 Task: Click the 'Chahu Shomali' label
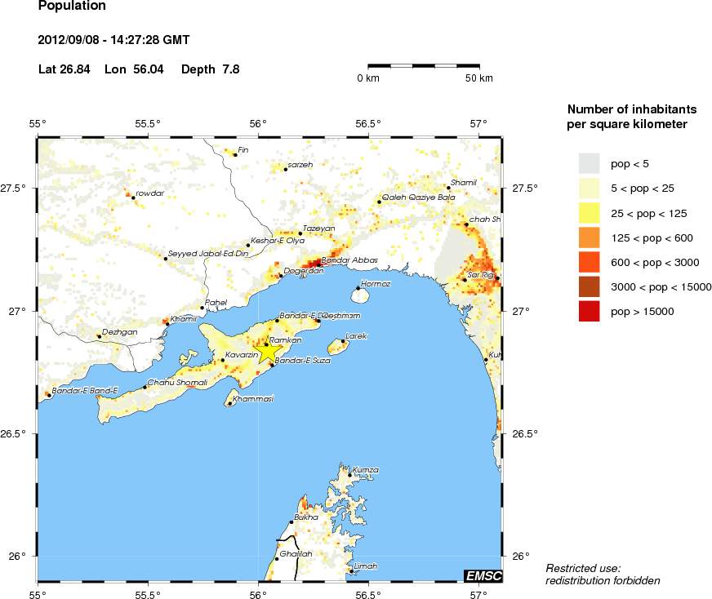[177, 383]
